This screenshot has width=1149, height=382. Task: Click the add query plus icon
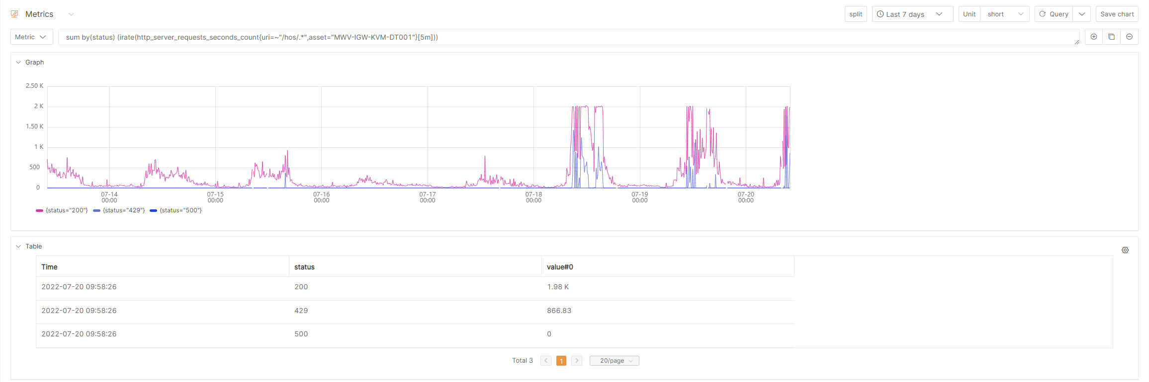1093,37
